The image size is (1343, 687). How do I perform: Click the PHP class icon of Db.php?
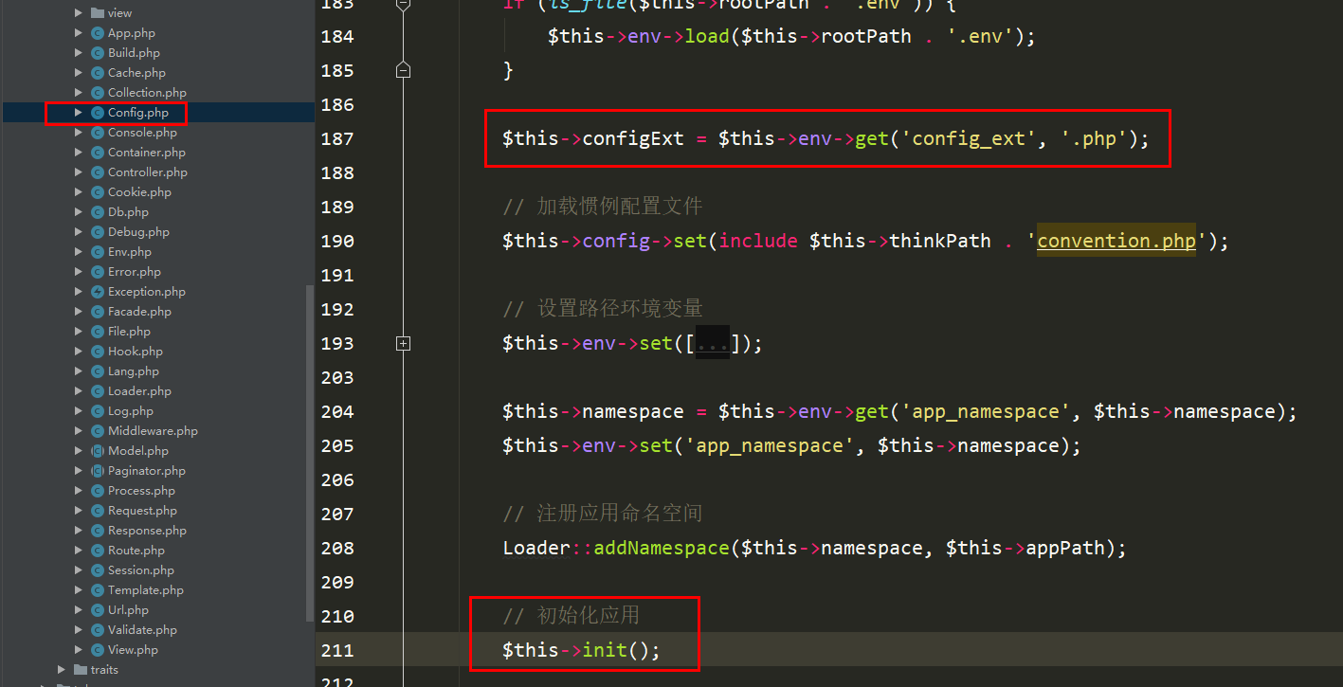coord(98,212)
